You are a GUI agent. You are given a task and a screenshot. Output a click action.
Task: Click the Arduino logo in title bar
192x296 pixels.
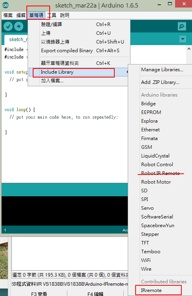coord(6,5)
